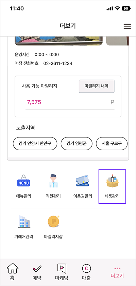Open the hamburger menu icon

point(127,26)
